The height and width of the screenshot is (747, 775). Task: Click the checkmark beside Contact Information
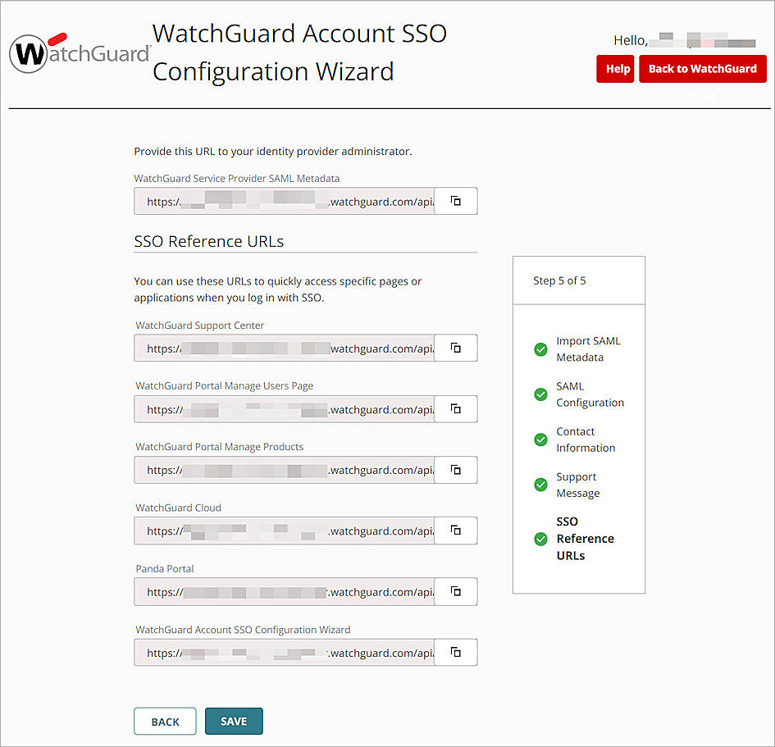click(x=540, y=440)
